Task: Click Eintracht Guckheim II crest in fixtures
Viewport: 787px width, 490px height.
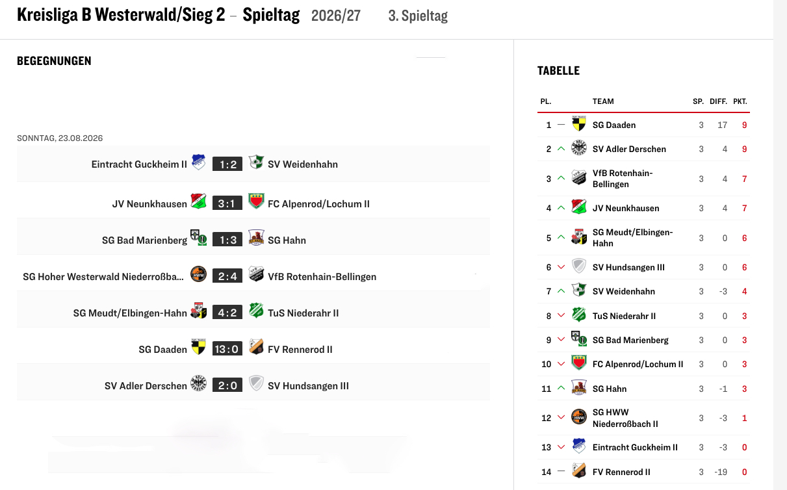Action: tap(199, 162)
